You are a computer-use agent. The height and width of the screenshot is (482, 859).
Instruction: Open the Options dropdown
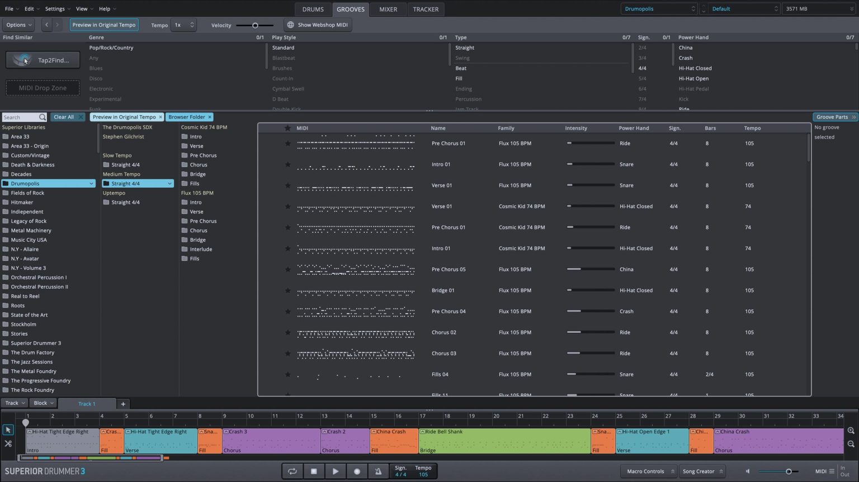click(19, 25)
